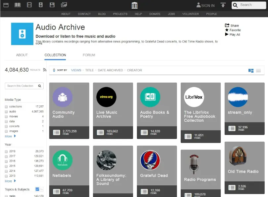Open the software floppy-disk icon in top bar
The image size is (268, 197).
point(52,5)
